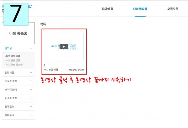Open the 고객지원 menu
This screenshot has width=188, height=128.
[173, 9]
